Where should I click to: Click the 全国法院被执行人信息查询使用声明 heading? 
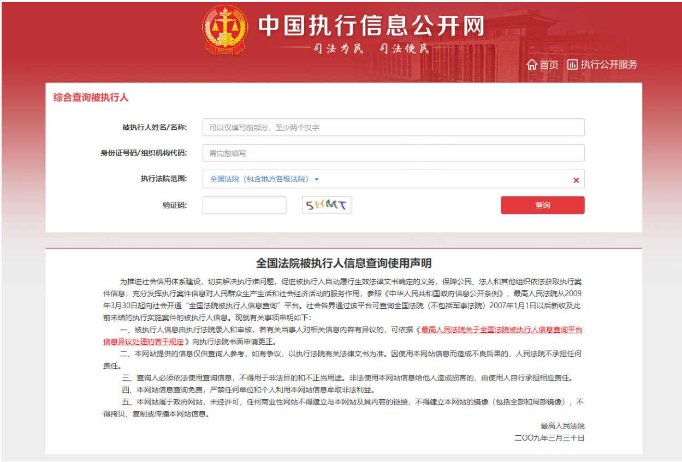343,263
